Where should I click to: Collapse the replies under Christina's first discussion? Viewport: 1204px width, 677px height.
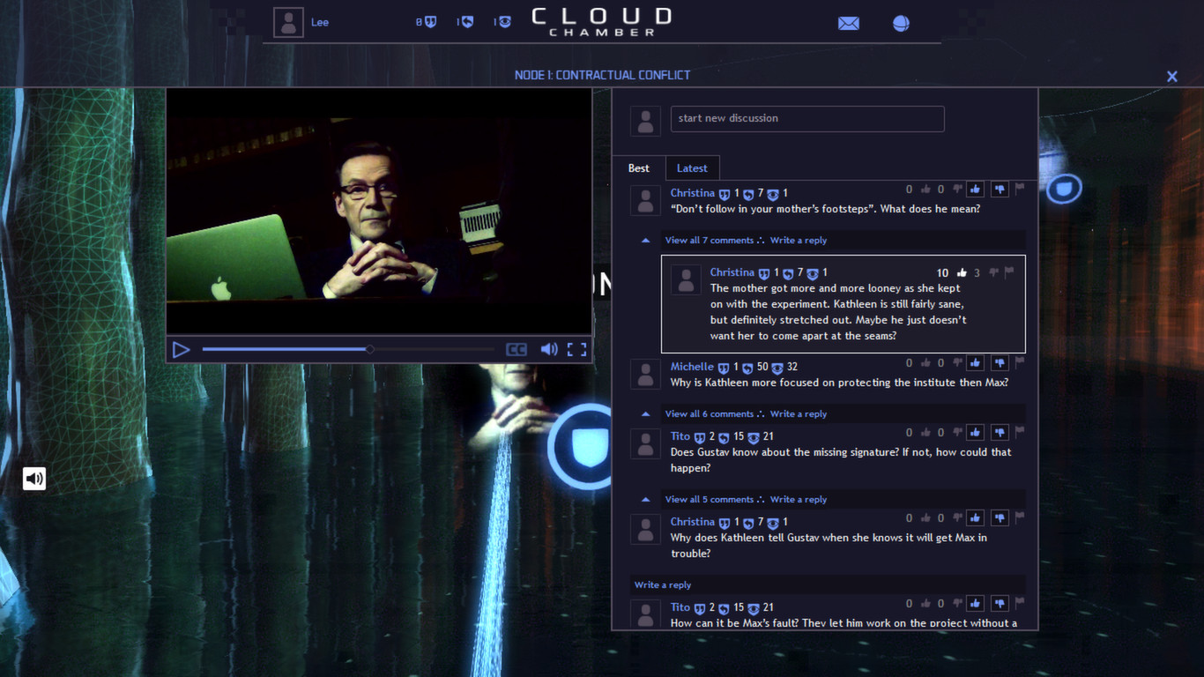click(644, 240)
